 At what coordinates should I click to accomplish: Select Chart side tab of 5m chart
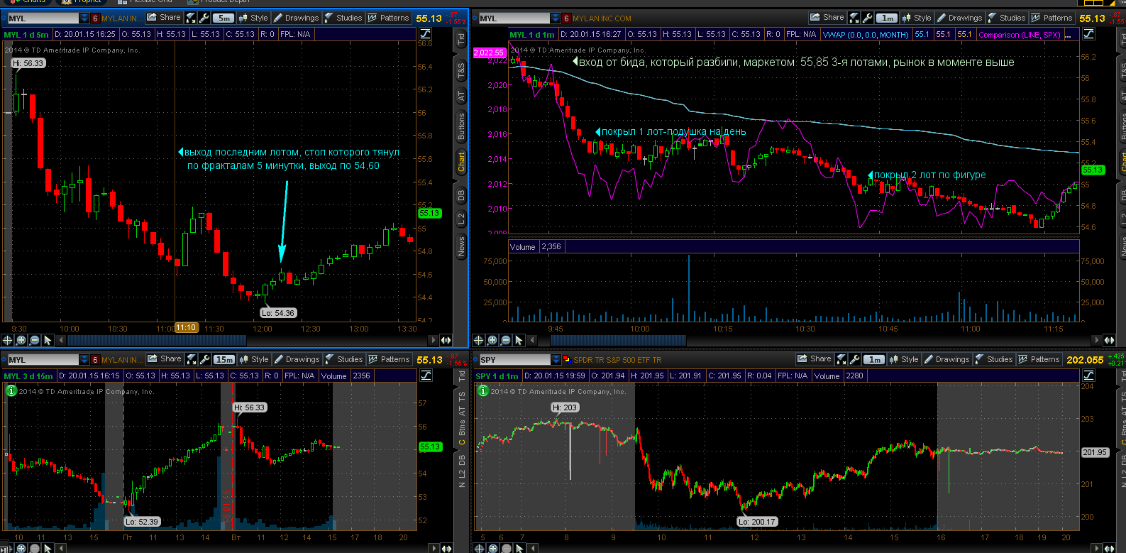coord(461,162)
